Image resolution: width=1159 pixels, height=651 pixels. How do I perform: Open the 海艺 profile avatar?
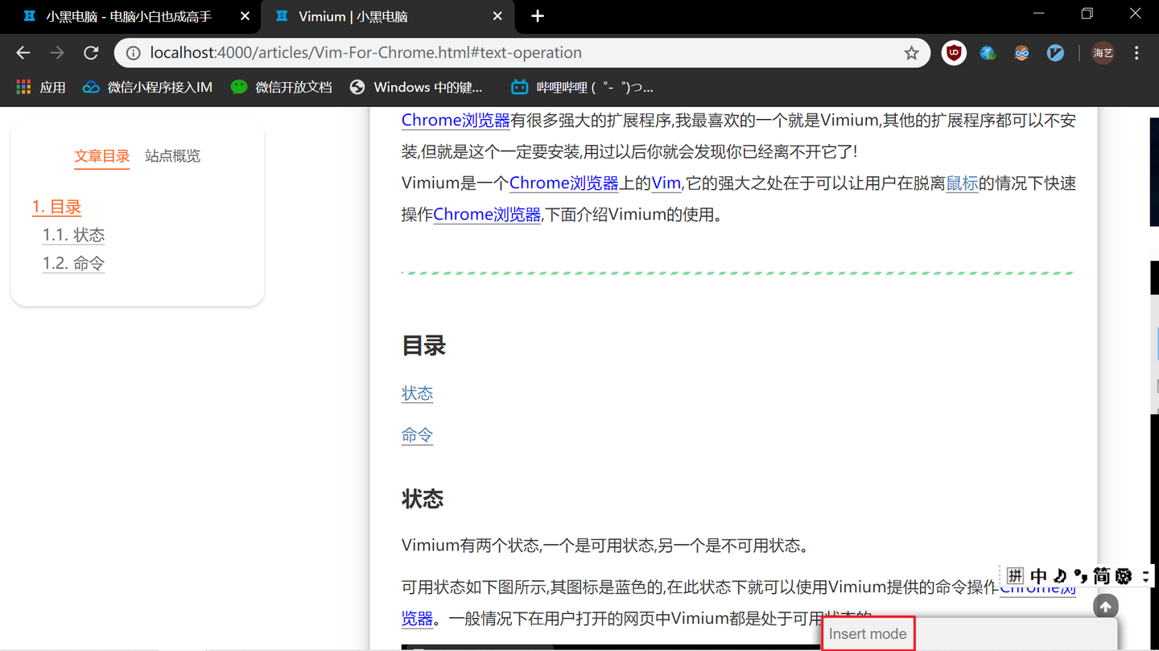(x=1102, y=52)
